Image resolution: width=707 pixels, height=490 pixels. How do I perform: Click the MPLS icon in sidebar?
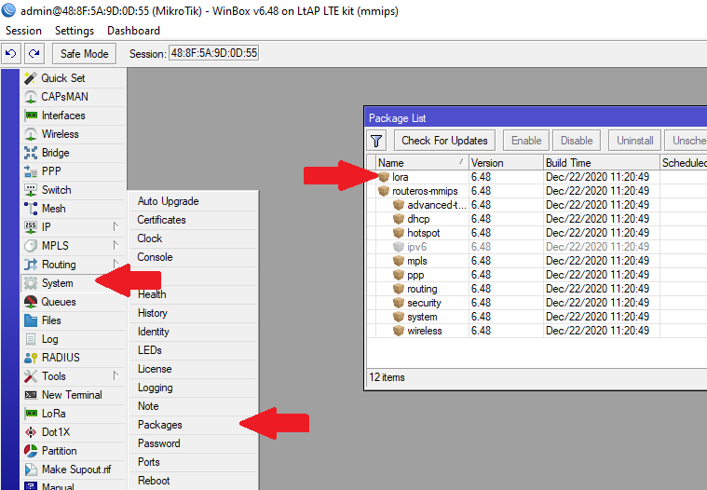pos(30,246)
